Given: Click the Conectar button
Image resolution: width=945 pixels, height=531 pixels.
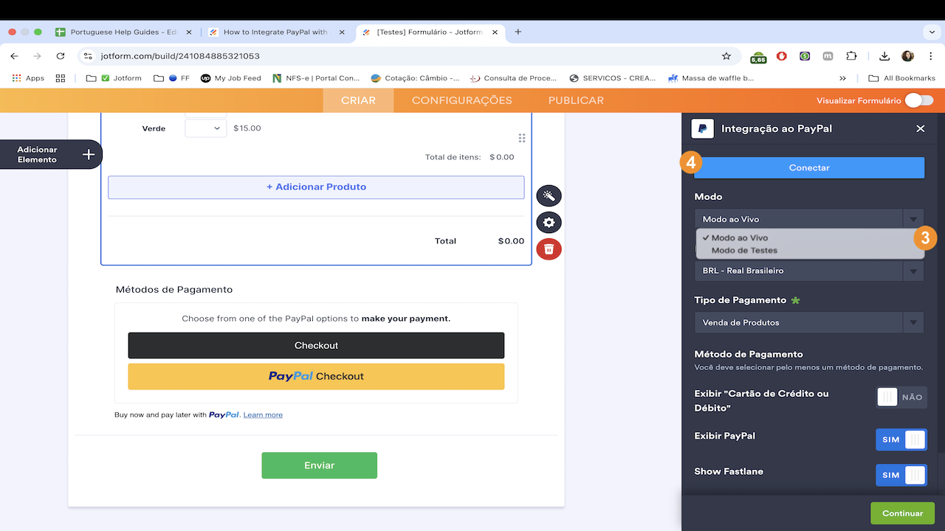Looking at the screenshot, I should pyautogui.click(x=809, y=167).
